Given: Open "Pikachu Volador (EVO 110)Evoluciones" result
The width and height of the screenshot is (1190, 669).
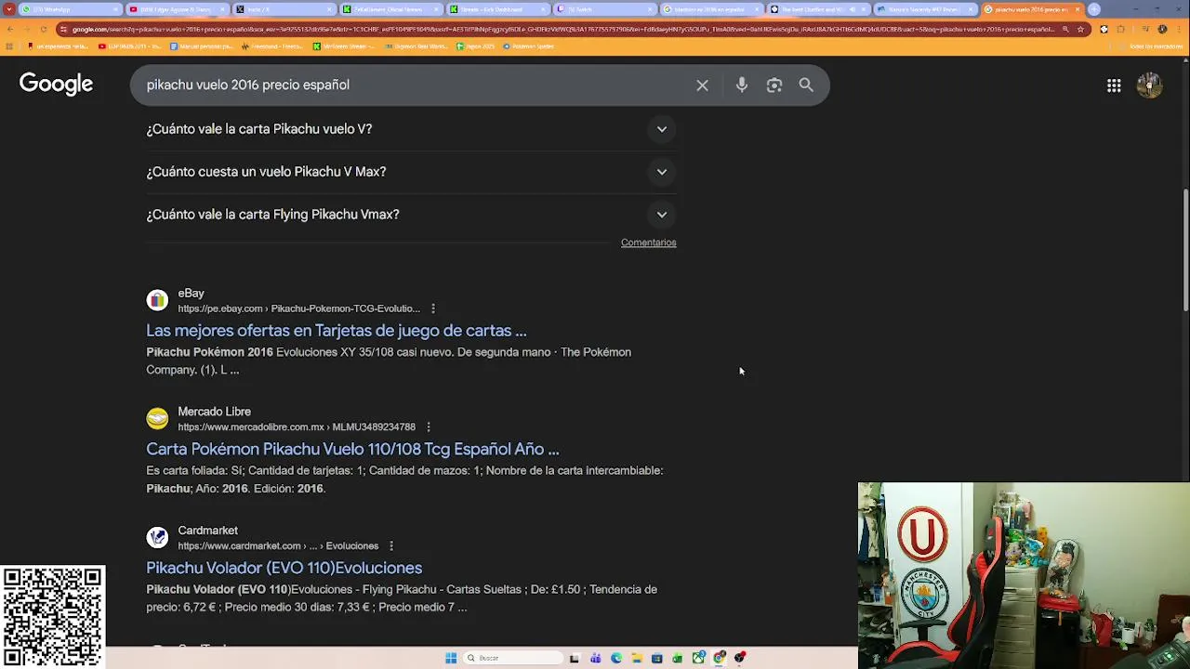Looking at the screenshot, I should click(284, 569).
